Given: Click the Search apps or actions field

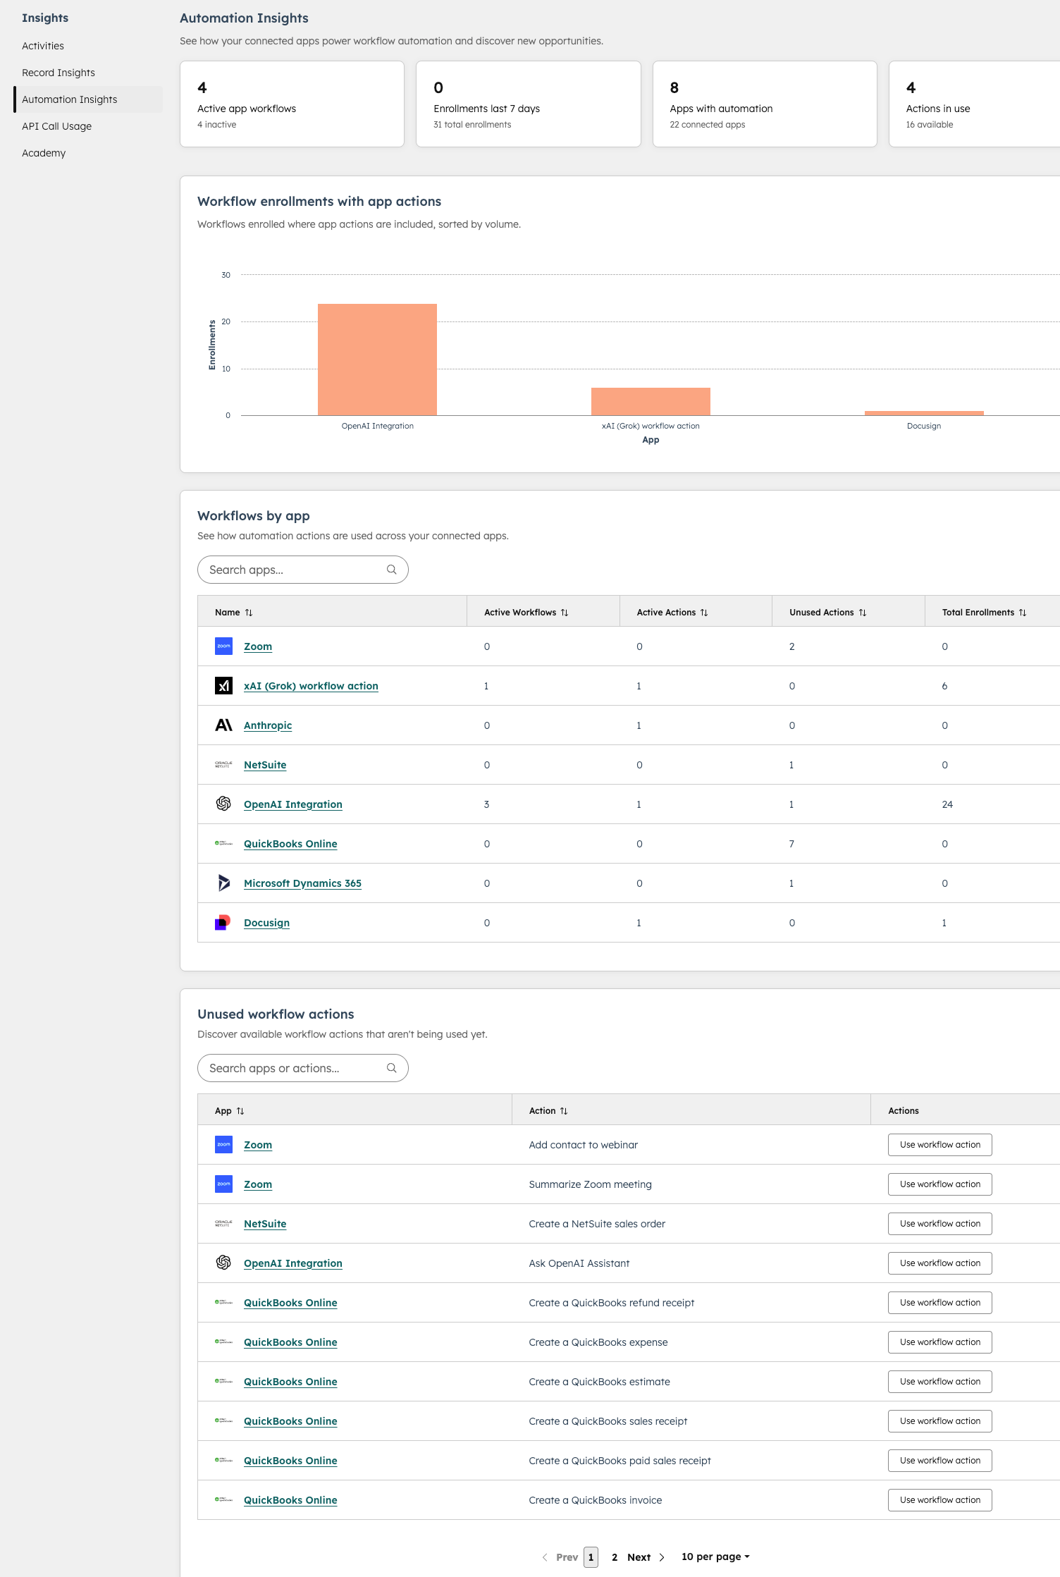Looking at the screenshot, I should (303, 1068).
